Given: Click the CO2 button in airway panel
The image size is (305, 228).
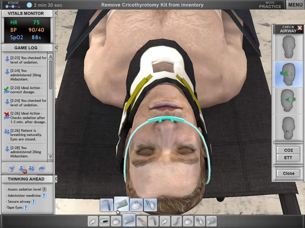Looking at the screenshot, I should point(288,150).
